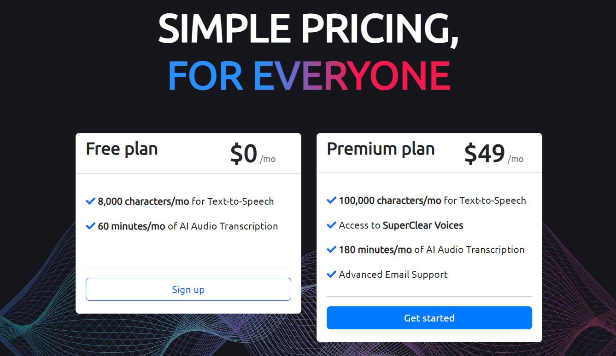Select the Premium plan heading
This screenshot has height=356, width=616.
click(381, 149)
